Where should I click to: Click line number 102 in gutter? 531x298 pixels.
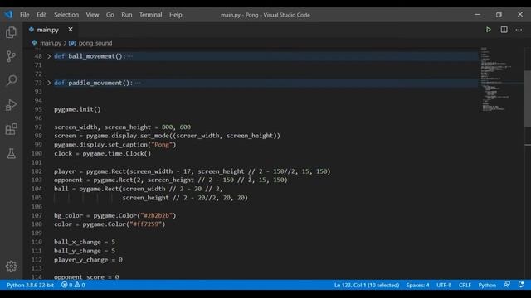[x=37, y=171]
